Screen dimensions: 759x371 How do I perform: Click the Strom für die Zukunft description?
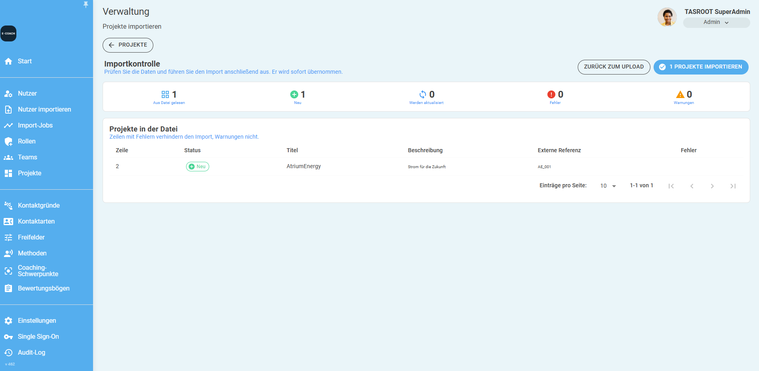coord(427,167)
